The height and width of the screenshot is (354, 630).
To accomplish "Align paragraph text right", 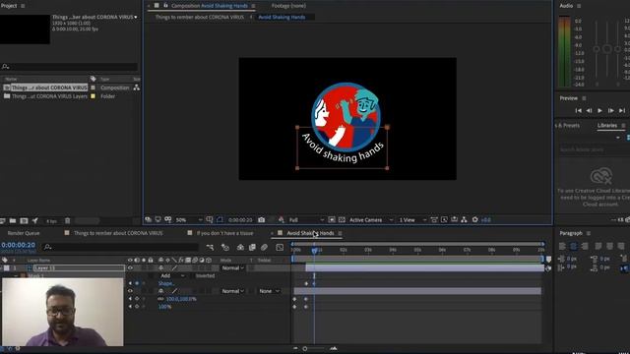I will [585, 246].
